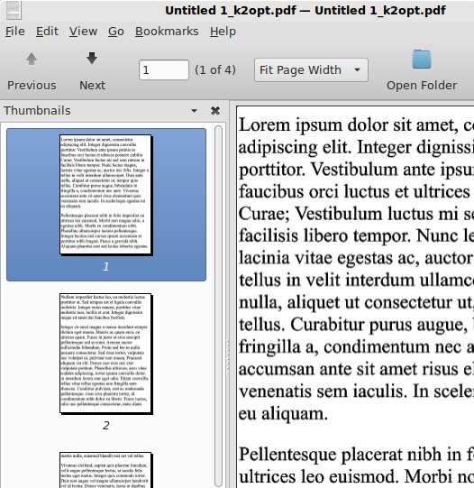Open the Help menu
This screenshot has width=474, height=488.
(x=223, y=32)
